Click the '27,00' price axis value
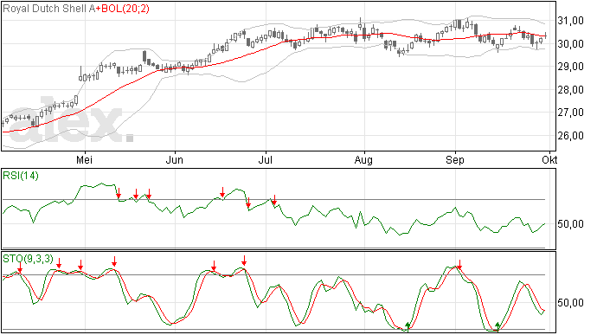Viewport: 597px width, 335px height. pos(570,113)
